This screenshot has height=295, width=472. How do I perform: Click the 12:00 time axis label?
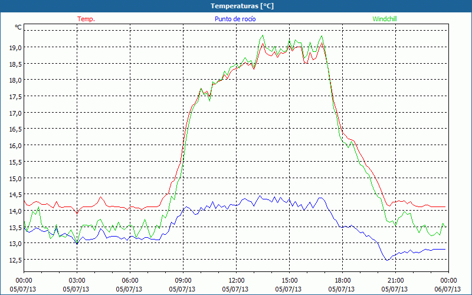(237, 281)
